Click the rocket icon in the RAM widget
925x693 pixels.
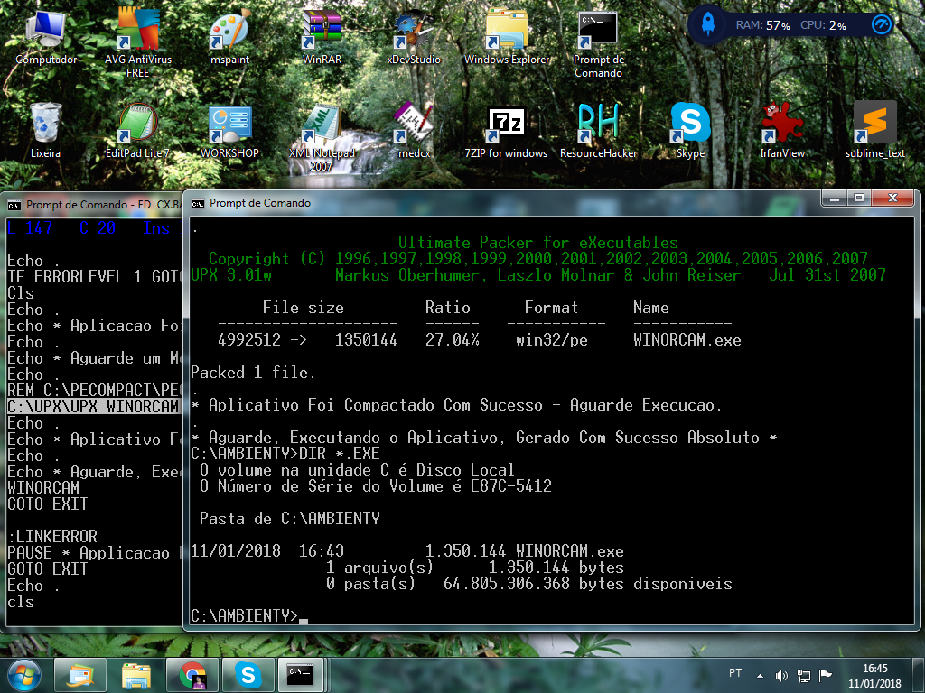707,25
